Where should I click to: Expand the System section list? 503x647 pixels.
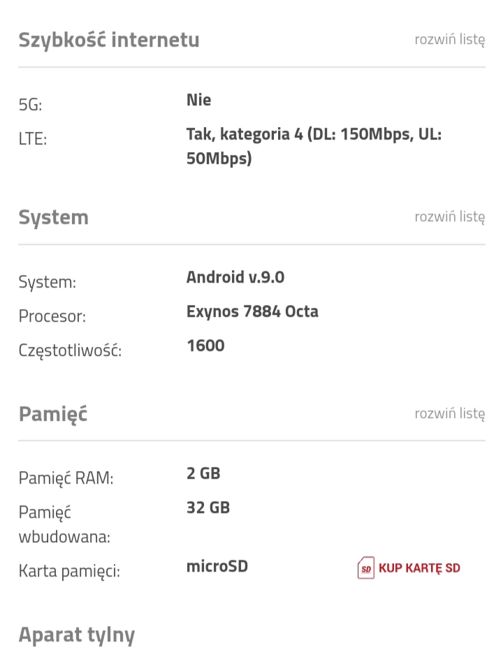450,216
